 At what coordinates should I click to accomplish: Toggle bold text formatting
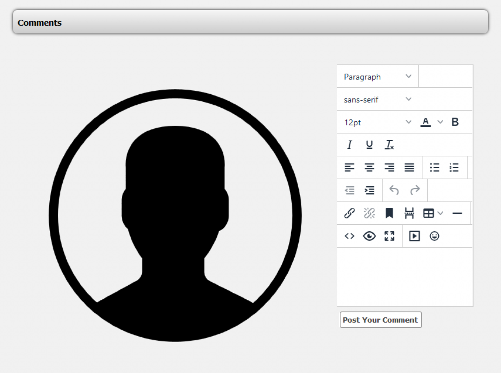[455, 122]
